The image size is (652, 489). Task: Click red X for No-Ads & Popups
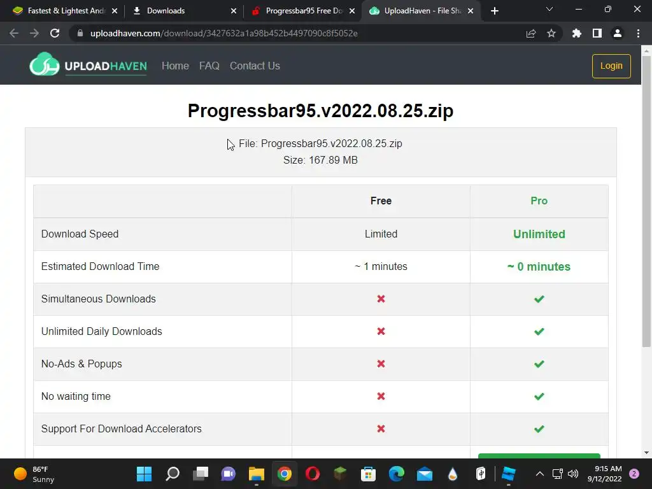click(381, 364)
